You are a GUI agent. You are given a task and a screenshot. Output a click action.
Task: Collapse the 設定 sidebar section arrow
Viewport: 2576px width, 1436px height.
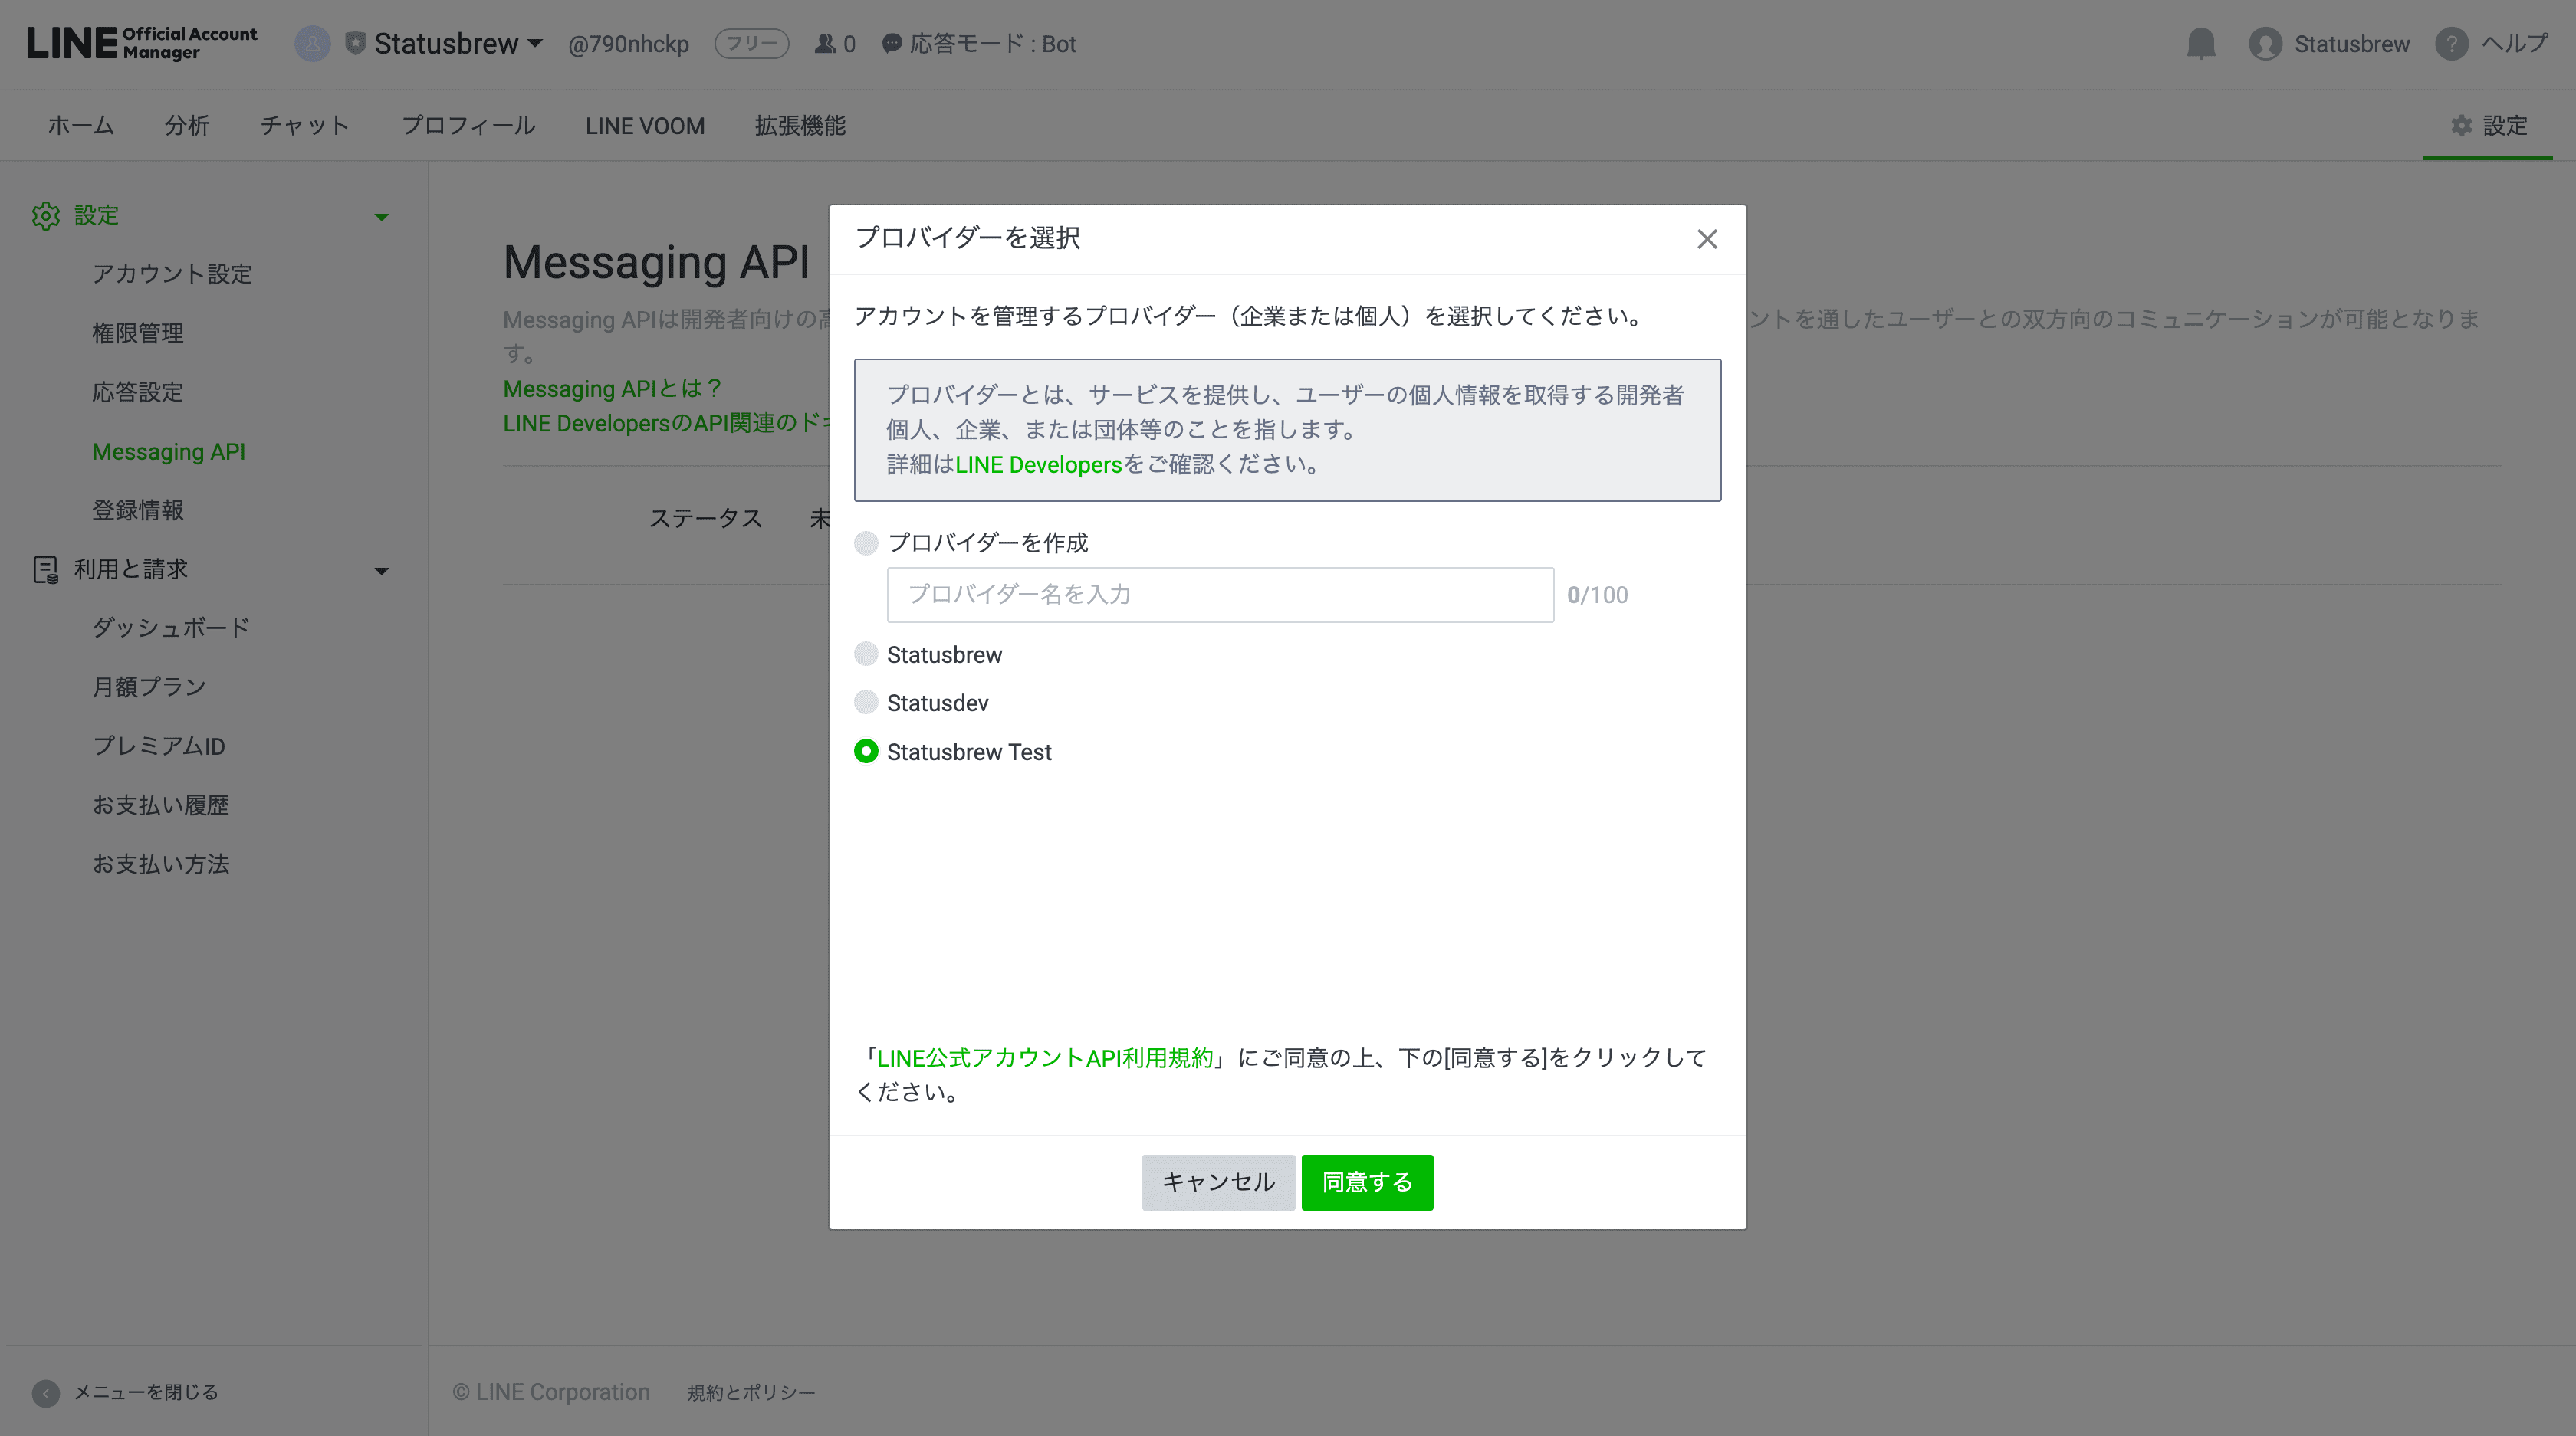pos(381,217)
